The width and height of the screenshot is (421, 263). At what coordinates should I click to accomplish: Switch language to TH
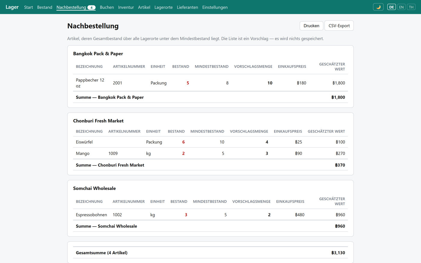click(x=411, y=7)
